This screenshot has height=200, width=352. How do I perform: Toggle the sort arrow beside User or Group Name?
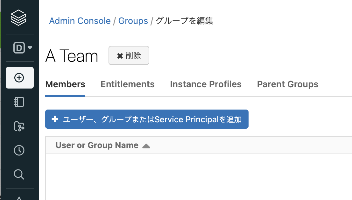(x=146, y=146)
